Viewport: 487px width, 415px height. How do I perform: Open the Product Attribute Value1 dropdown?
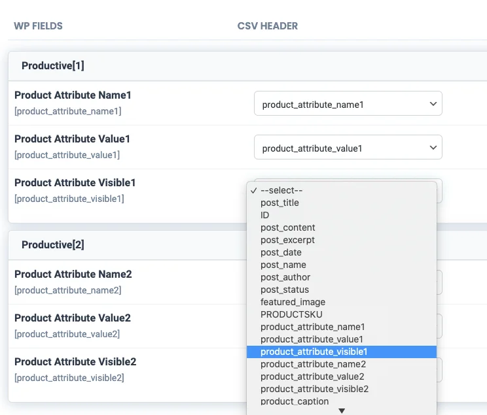click(348, 148)
